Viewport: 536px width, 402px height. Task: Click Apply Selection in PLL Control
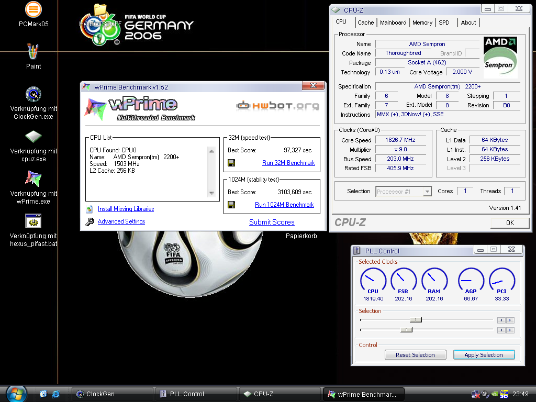[x=484, y=355]
